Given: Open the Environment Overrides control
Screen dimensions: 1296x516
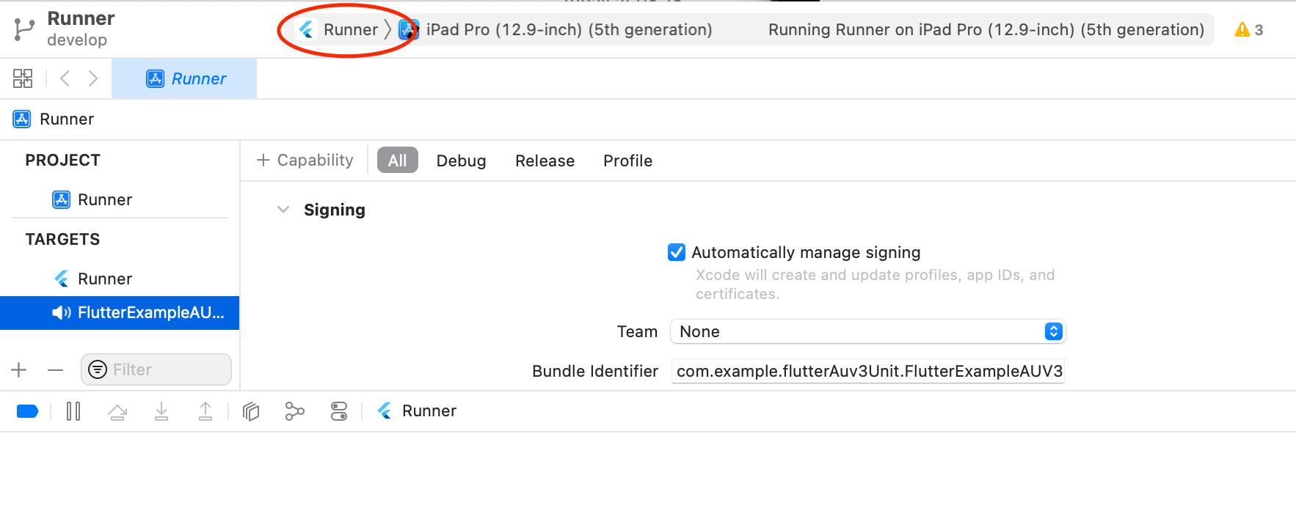Looking at the screenshot, I should coord(339,411).
